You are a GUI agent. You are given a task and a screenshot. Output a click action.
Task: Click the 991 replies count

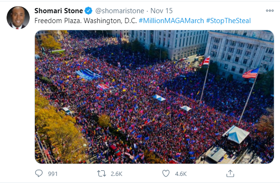click(x=53, y=174)
